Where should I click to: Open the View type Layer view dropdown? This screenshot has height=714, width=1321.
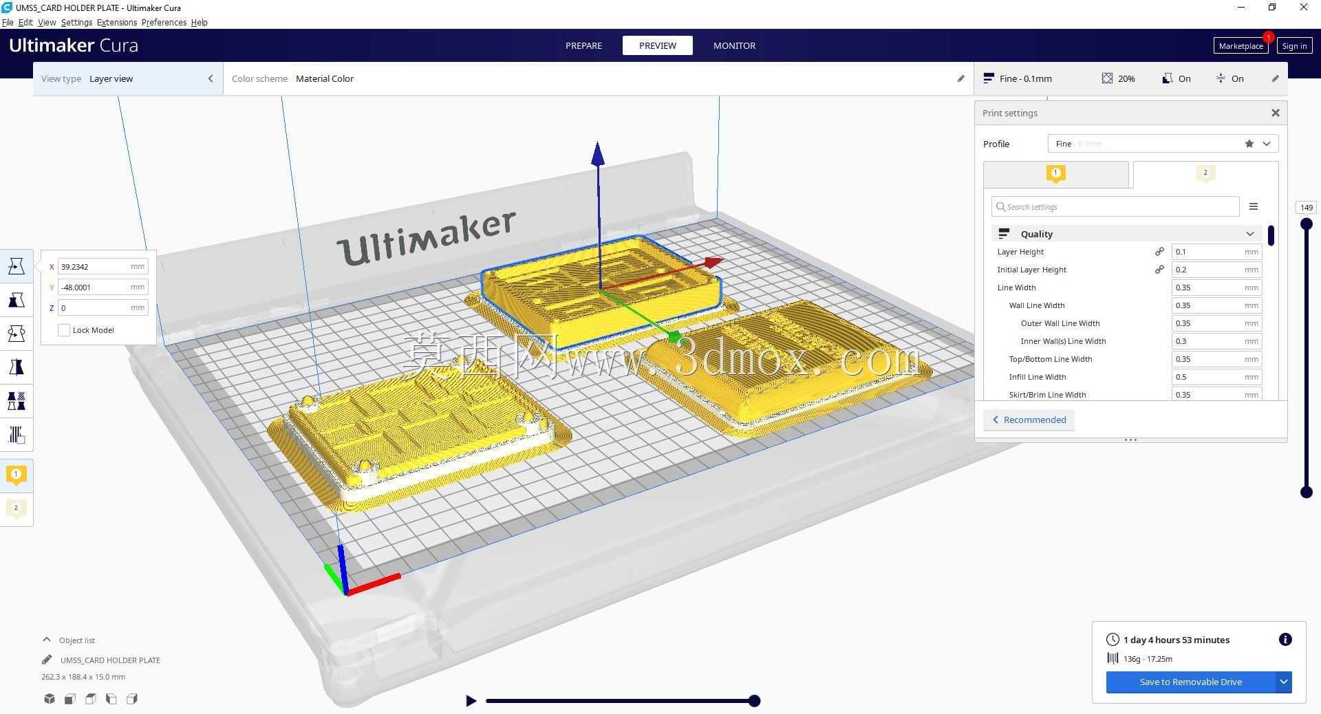tap(128, 78)
